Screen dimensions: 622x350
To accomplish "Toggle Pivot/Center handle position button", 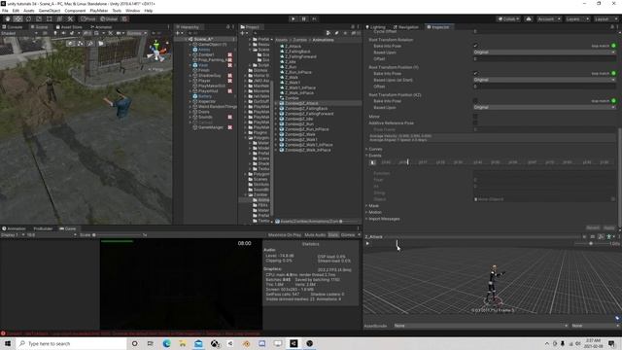I will (88, 18).
